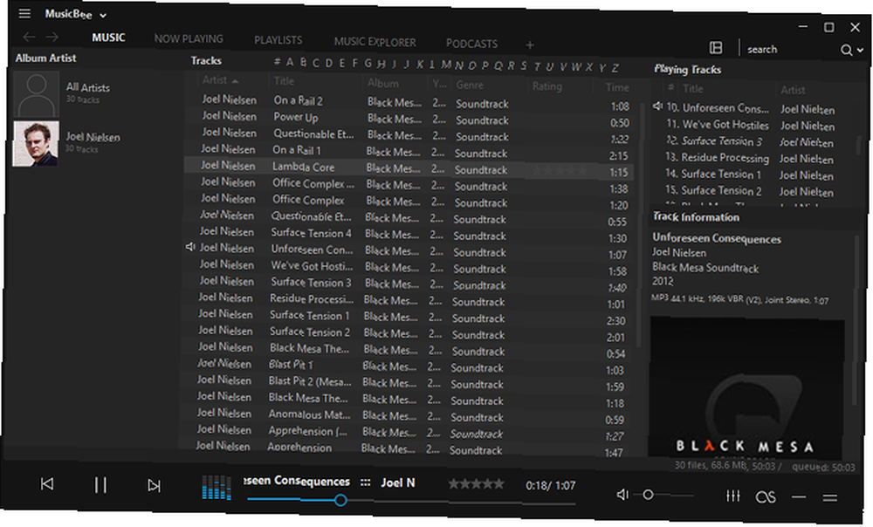This screenshot has height=527, width=873.
Task: Add a new tab with plus icon
Action: [x=530, y=44]
